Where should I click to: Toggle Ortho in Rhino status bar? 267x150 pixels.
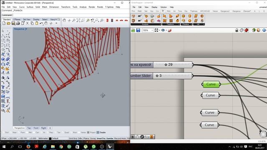tap(81, 138)
